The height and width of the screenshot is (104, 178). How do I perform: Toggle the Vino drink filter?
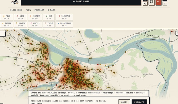tap(20, 17)
